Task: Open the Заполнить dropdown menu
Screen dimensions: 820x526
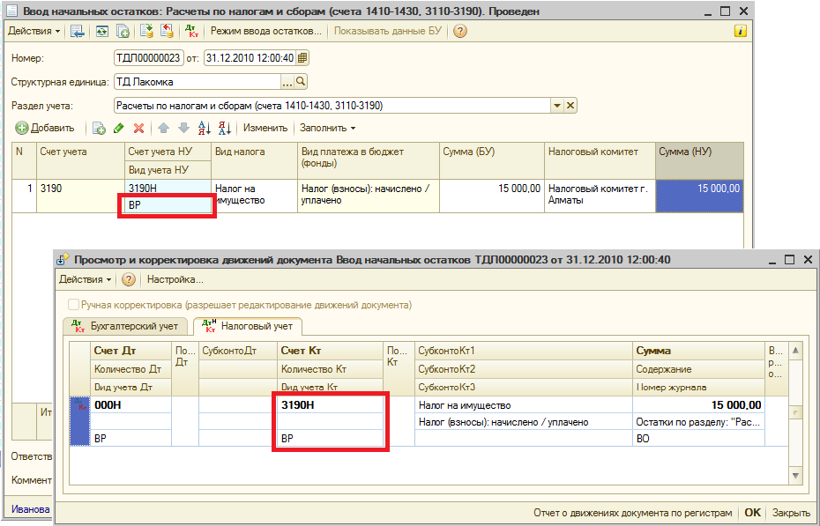Action: pyautogui.click(x=327, y=128)
